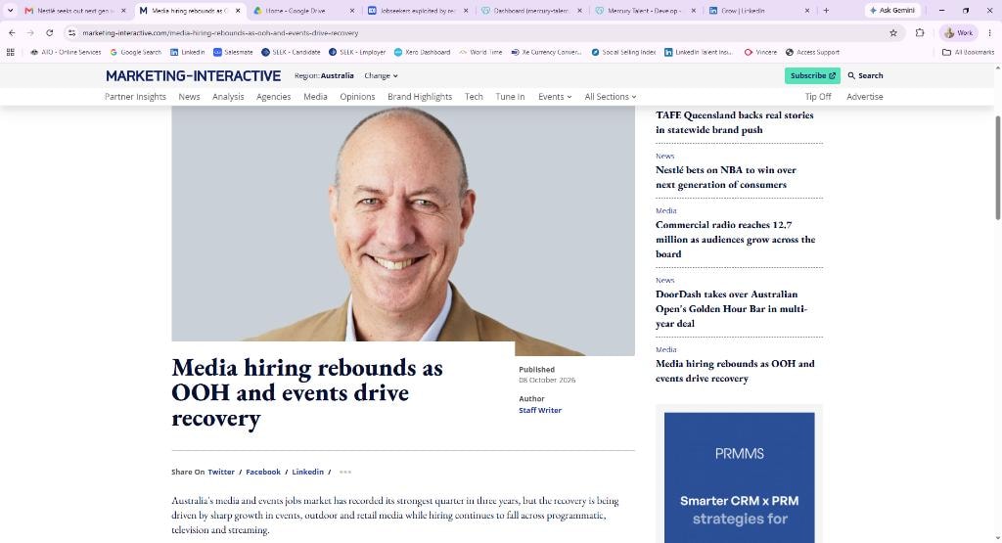Open more share options ellipsis

(345, 473)
